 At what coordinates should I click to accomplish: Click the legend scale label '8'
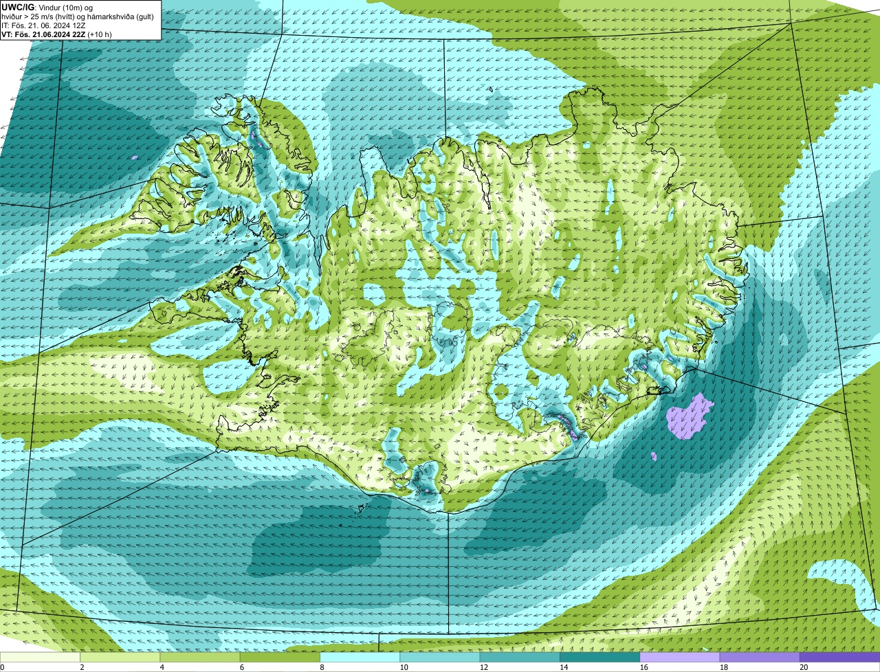coord(321,667)
